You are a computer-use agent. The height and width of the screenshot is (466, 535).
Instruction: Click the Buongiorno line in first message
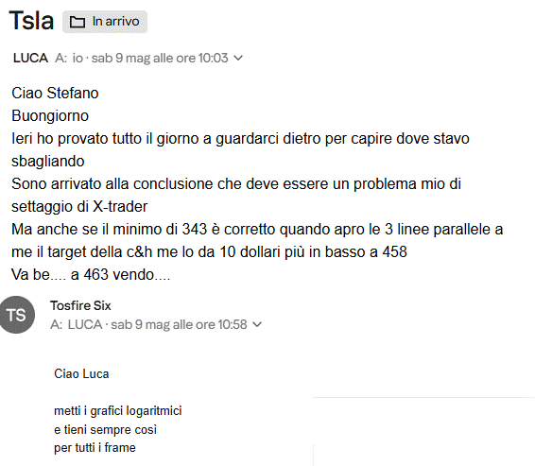(x=50, y=115)
